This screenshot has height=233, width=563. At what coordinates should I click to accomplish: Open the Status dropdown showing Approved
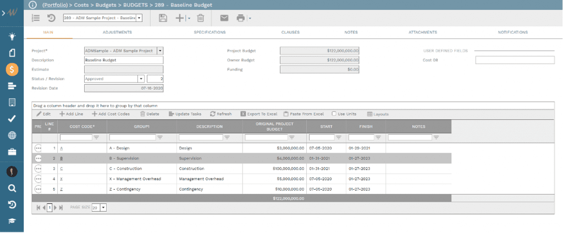[x=141, y=79]
